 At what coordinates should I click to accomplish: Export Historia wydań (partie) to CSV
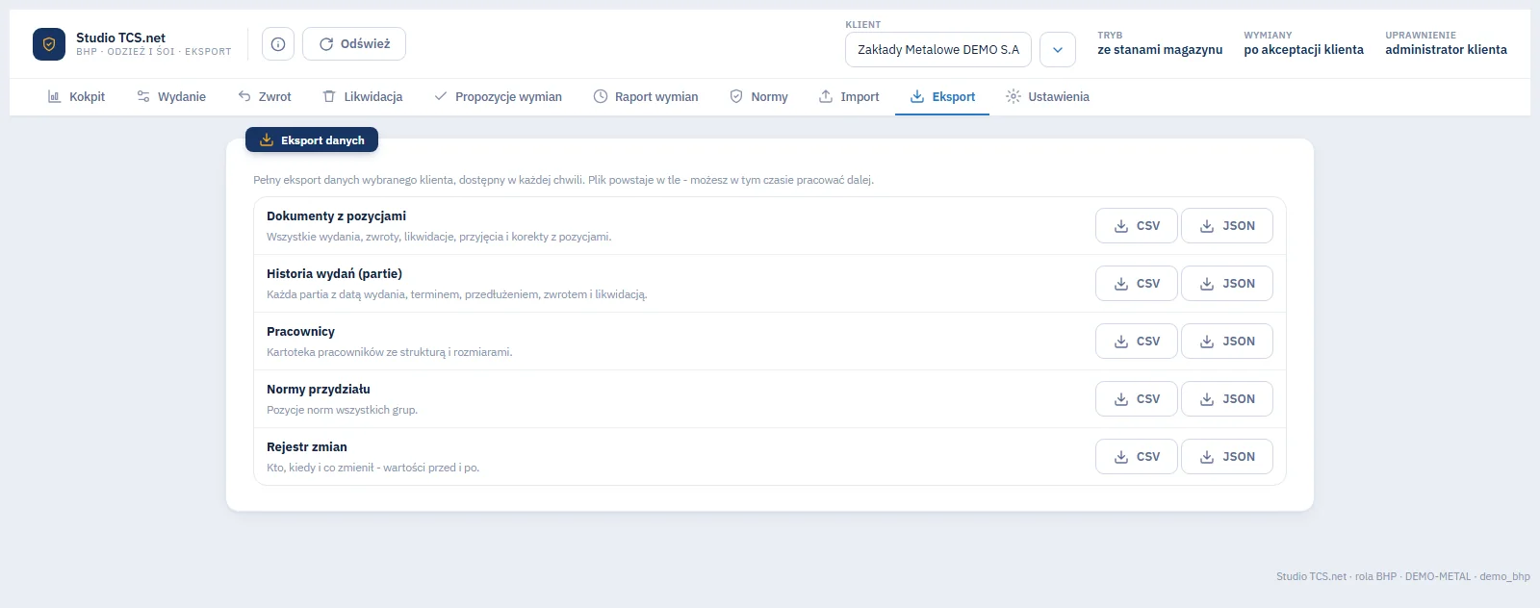tap(1137, 284)
